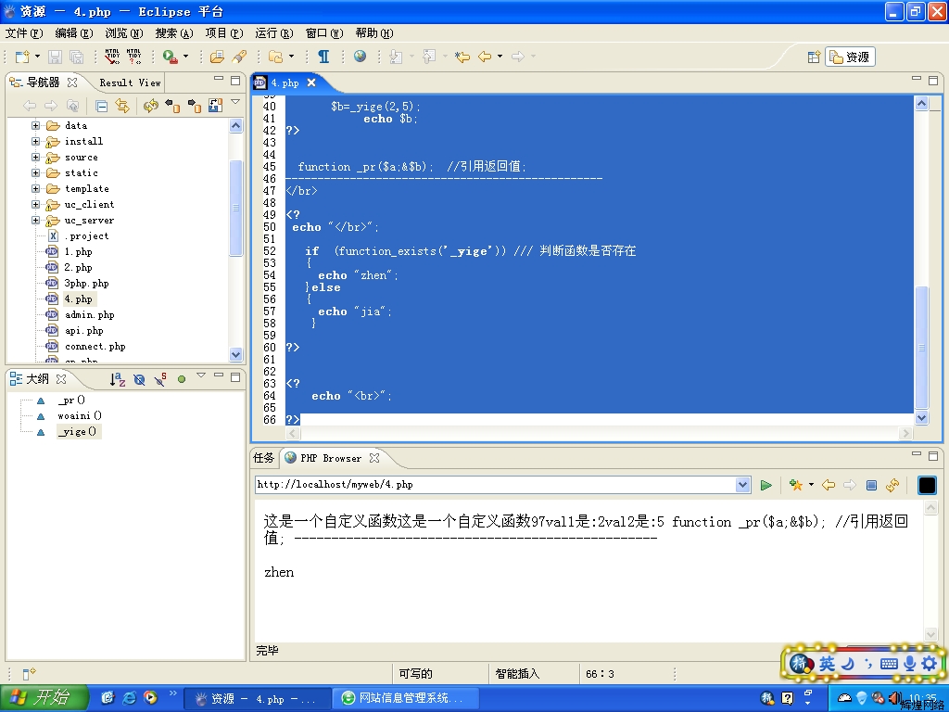Open the URL address dropdown in PHP Browser
This screenshot has width=949, height=712.
(742, 485)
